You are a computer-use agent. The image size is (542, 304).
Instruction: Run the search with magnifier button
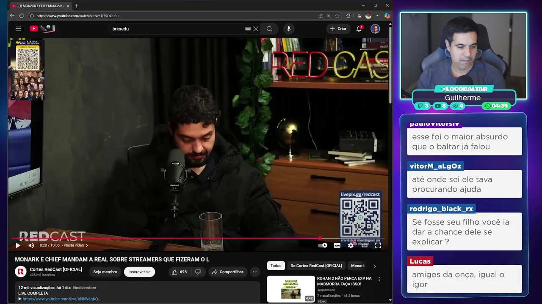(x=269, y=29)
